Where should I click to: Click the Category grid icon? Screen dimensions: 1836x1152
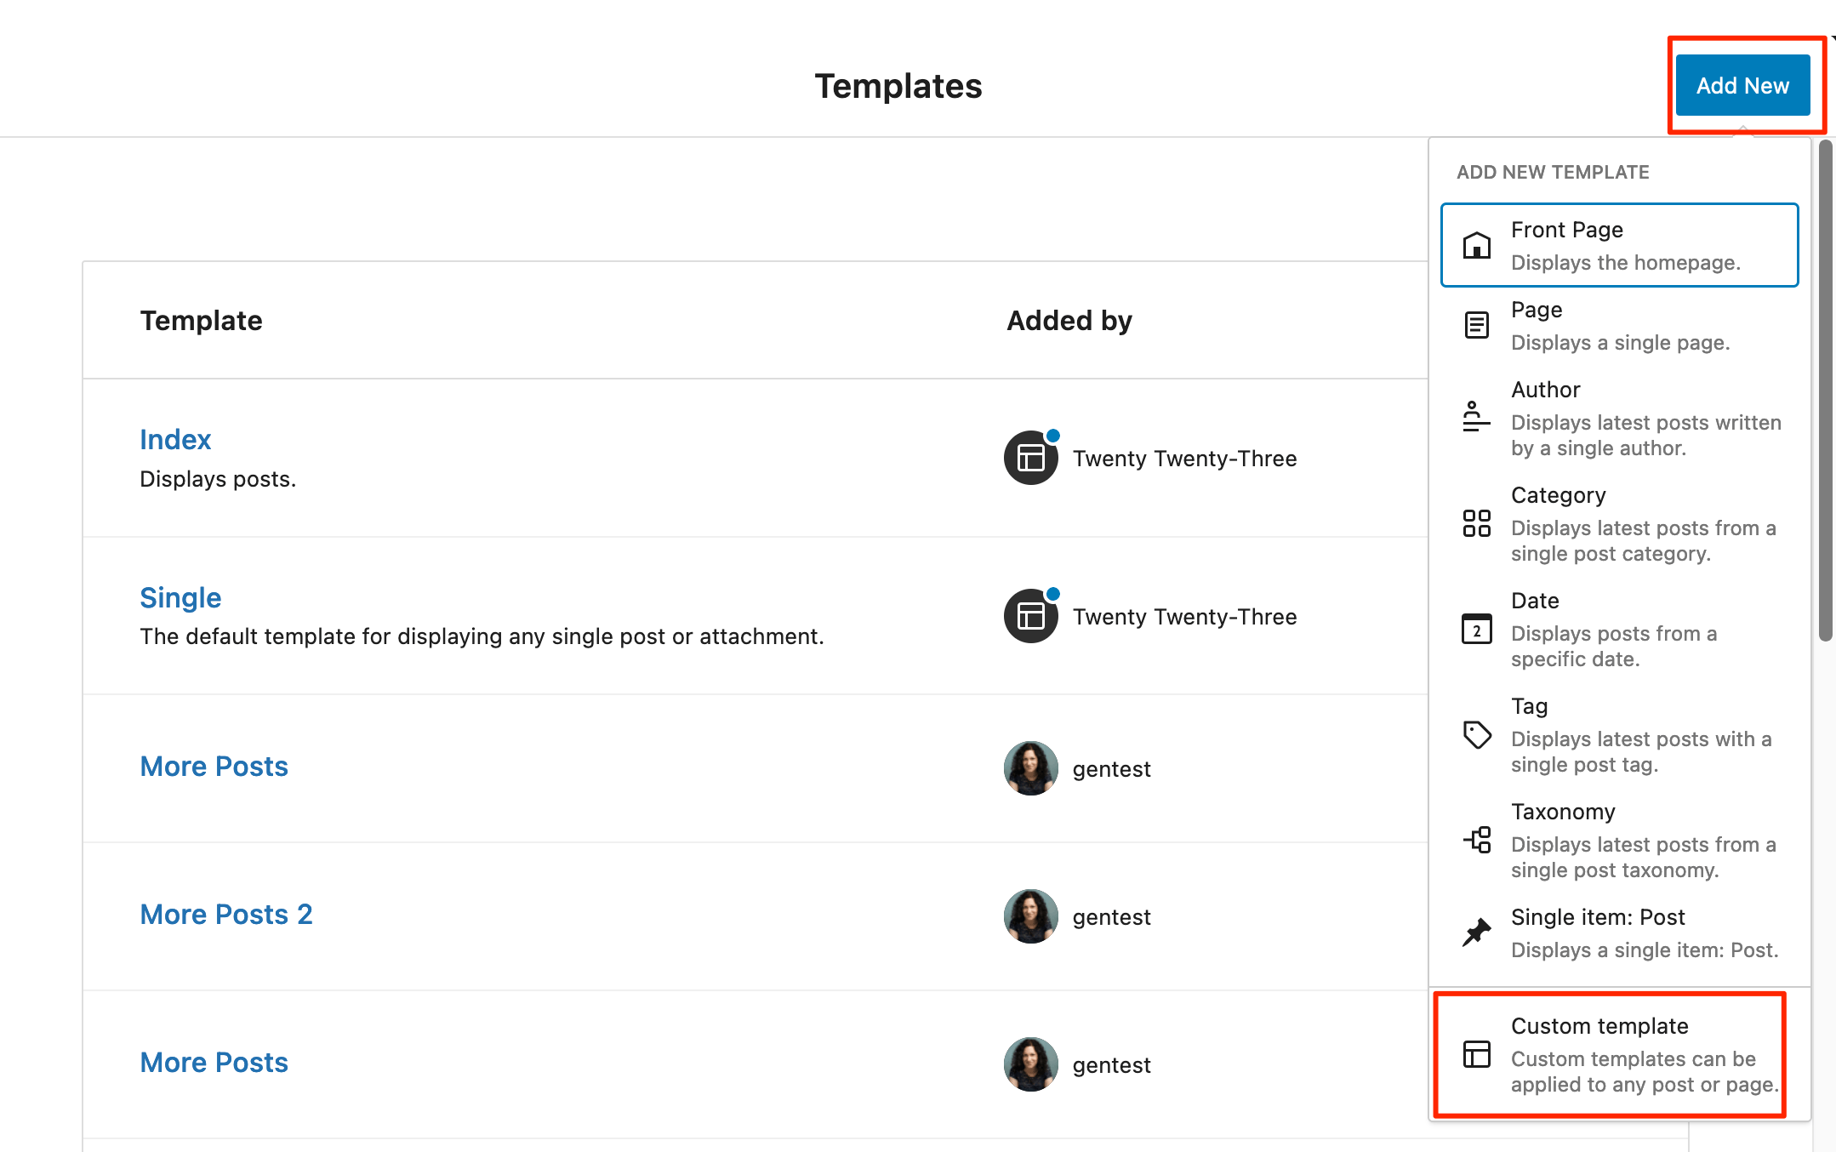[1476, 523]
